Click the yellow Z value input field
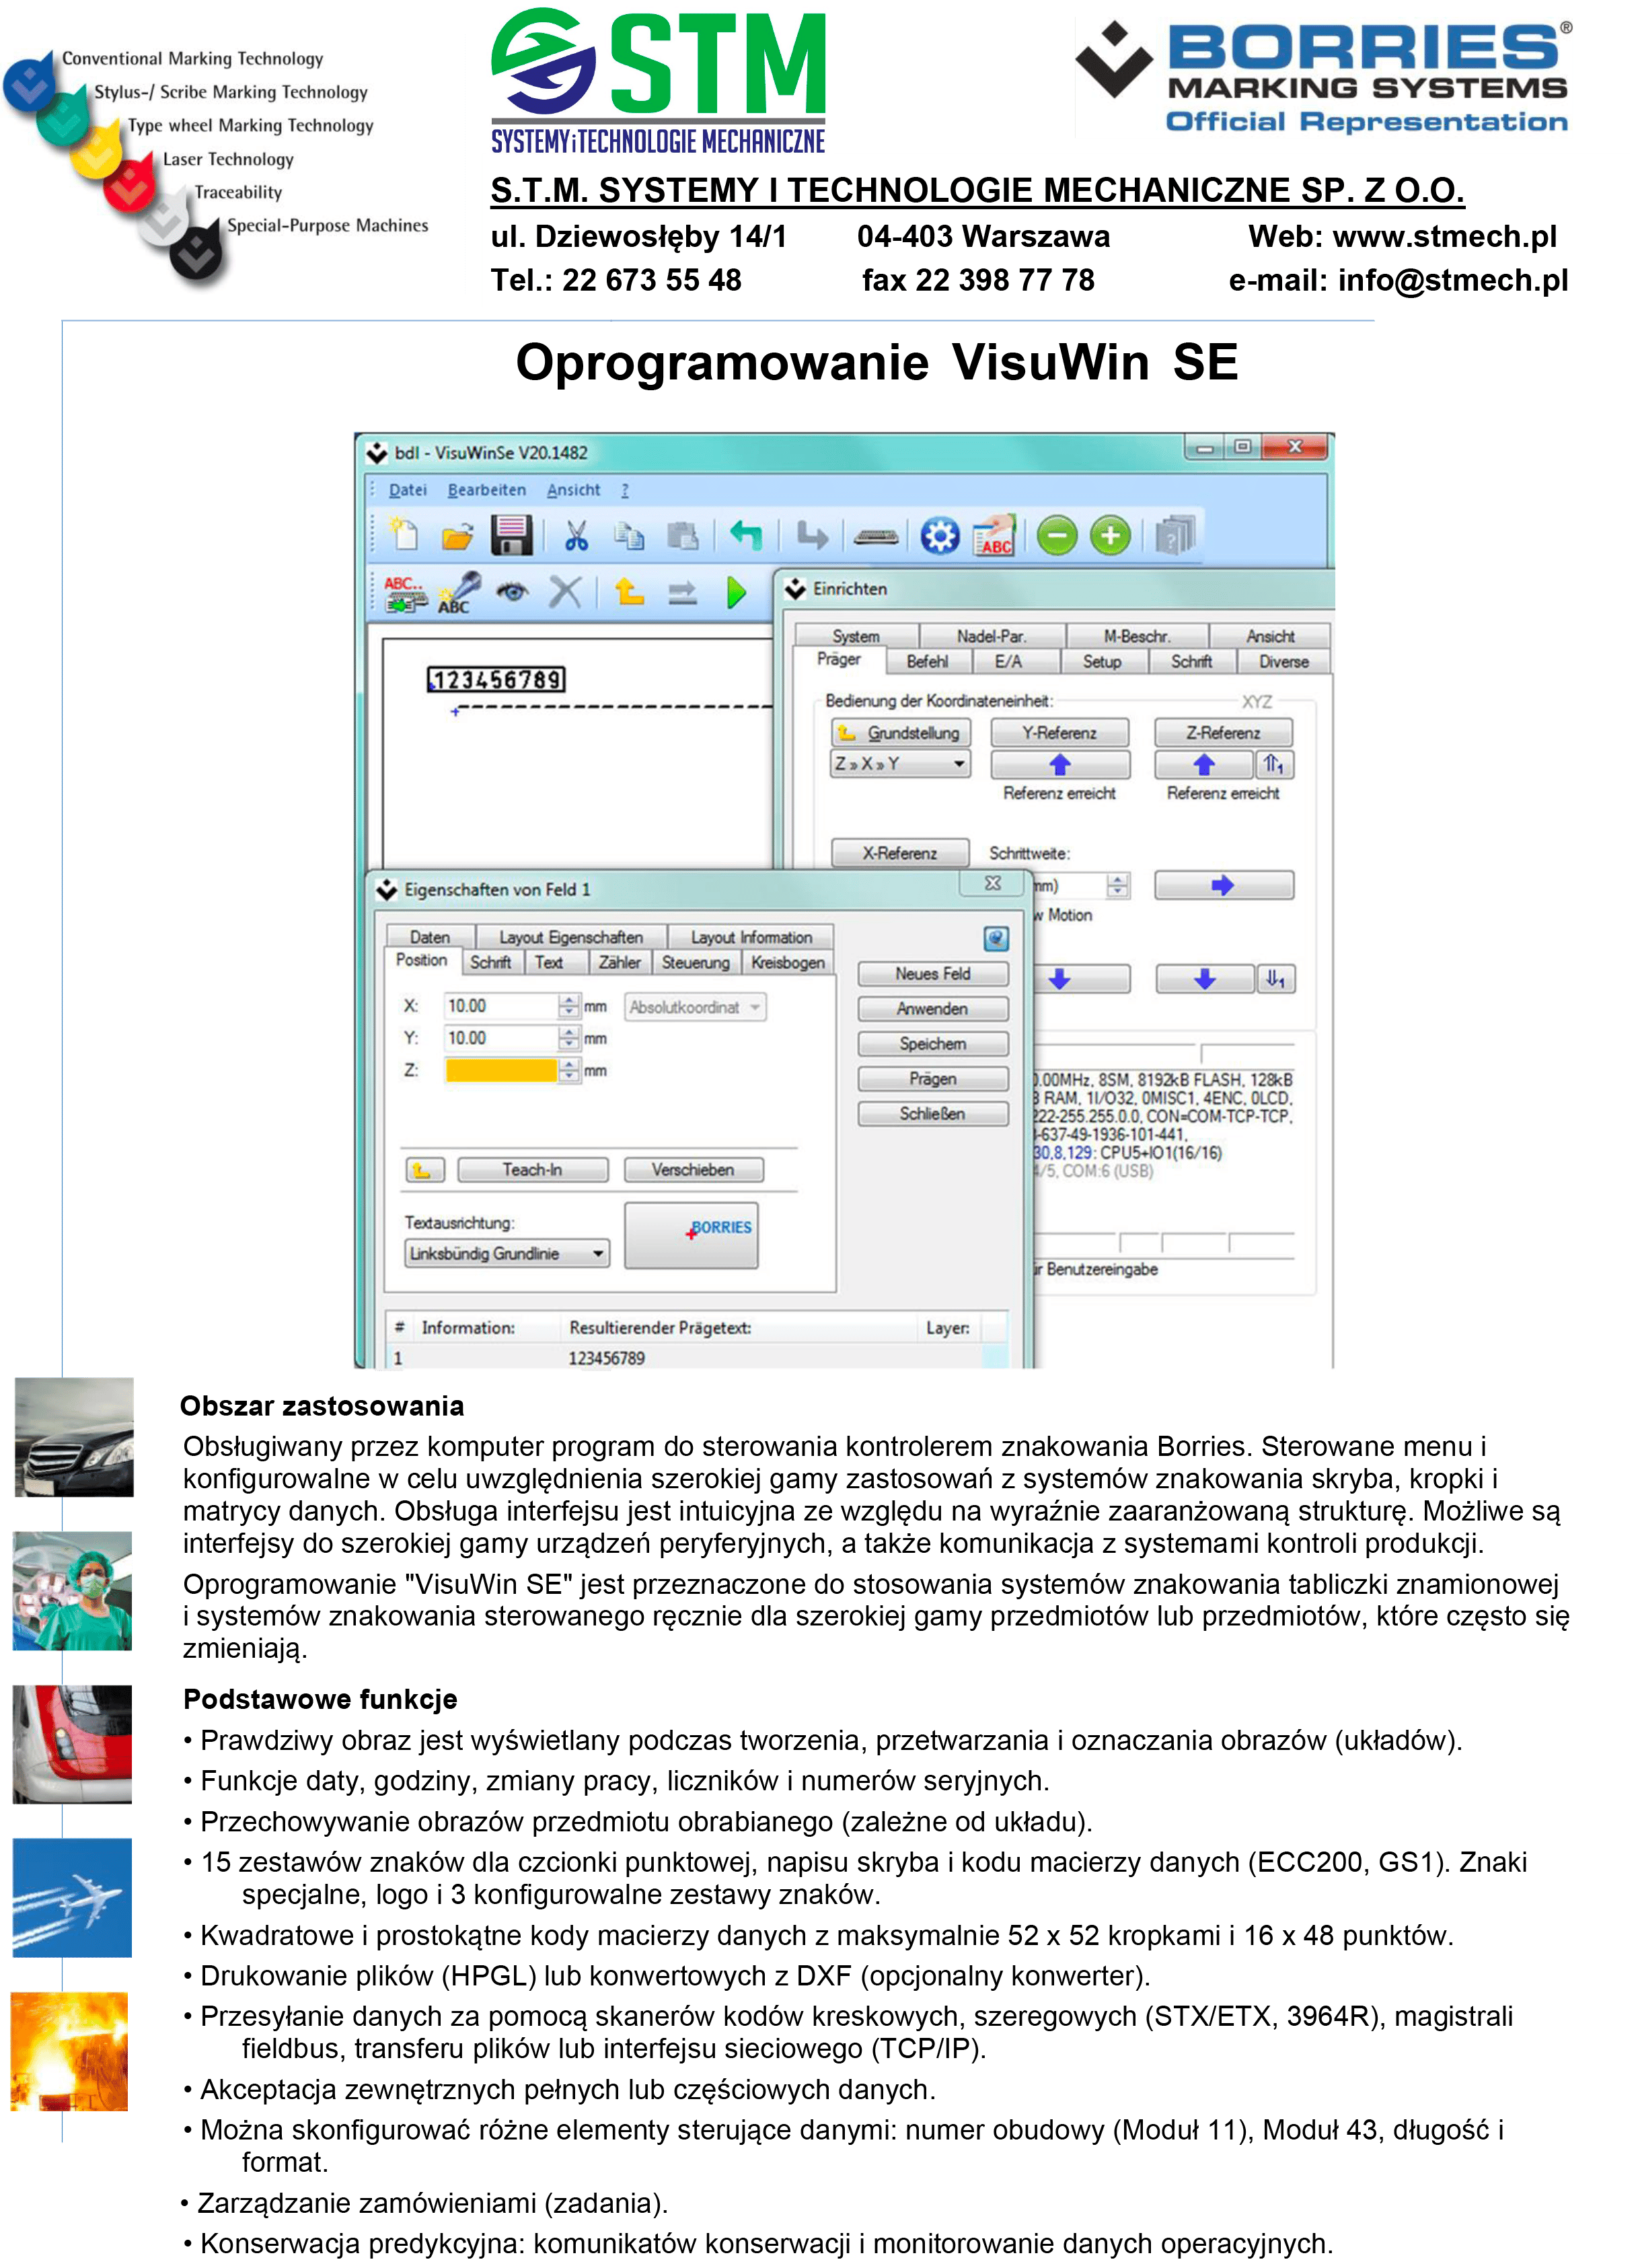 (x=500, y=1070)
